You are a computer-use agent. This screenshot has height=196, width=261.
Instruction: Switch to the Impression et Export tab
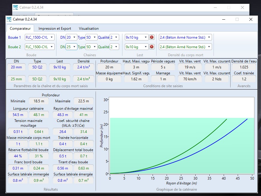pyautogui.click(x=55, y=29)
